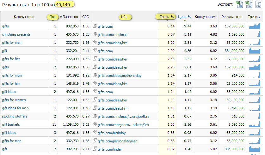The width and height of the screenshot is (265, 155).
Task: Select query count 148,619
Action: [72, 83]
